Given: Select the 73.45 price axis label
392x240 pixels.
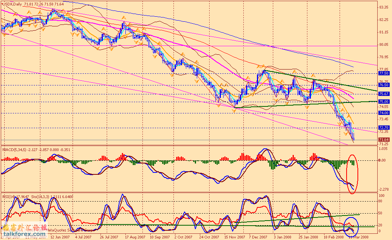Looking at the screenshot, I should click(x=384, y=119).
